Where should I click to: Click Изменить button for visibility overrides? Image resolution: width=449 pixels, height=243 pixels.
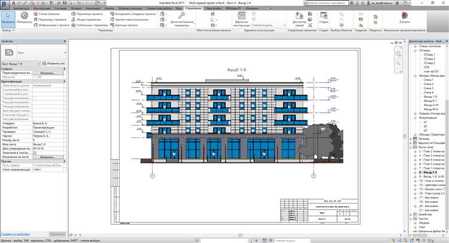coord(47,73)
